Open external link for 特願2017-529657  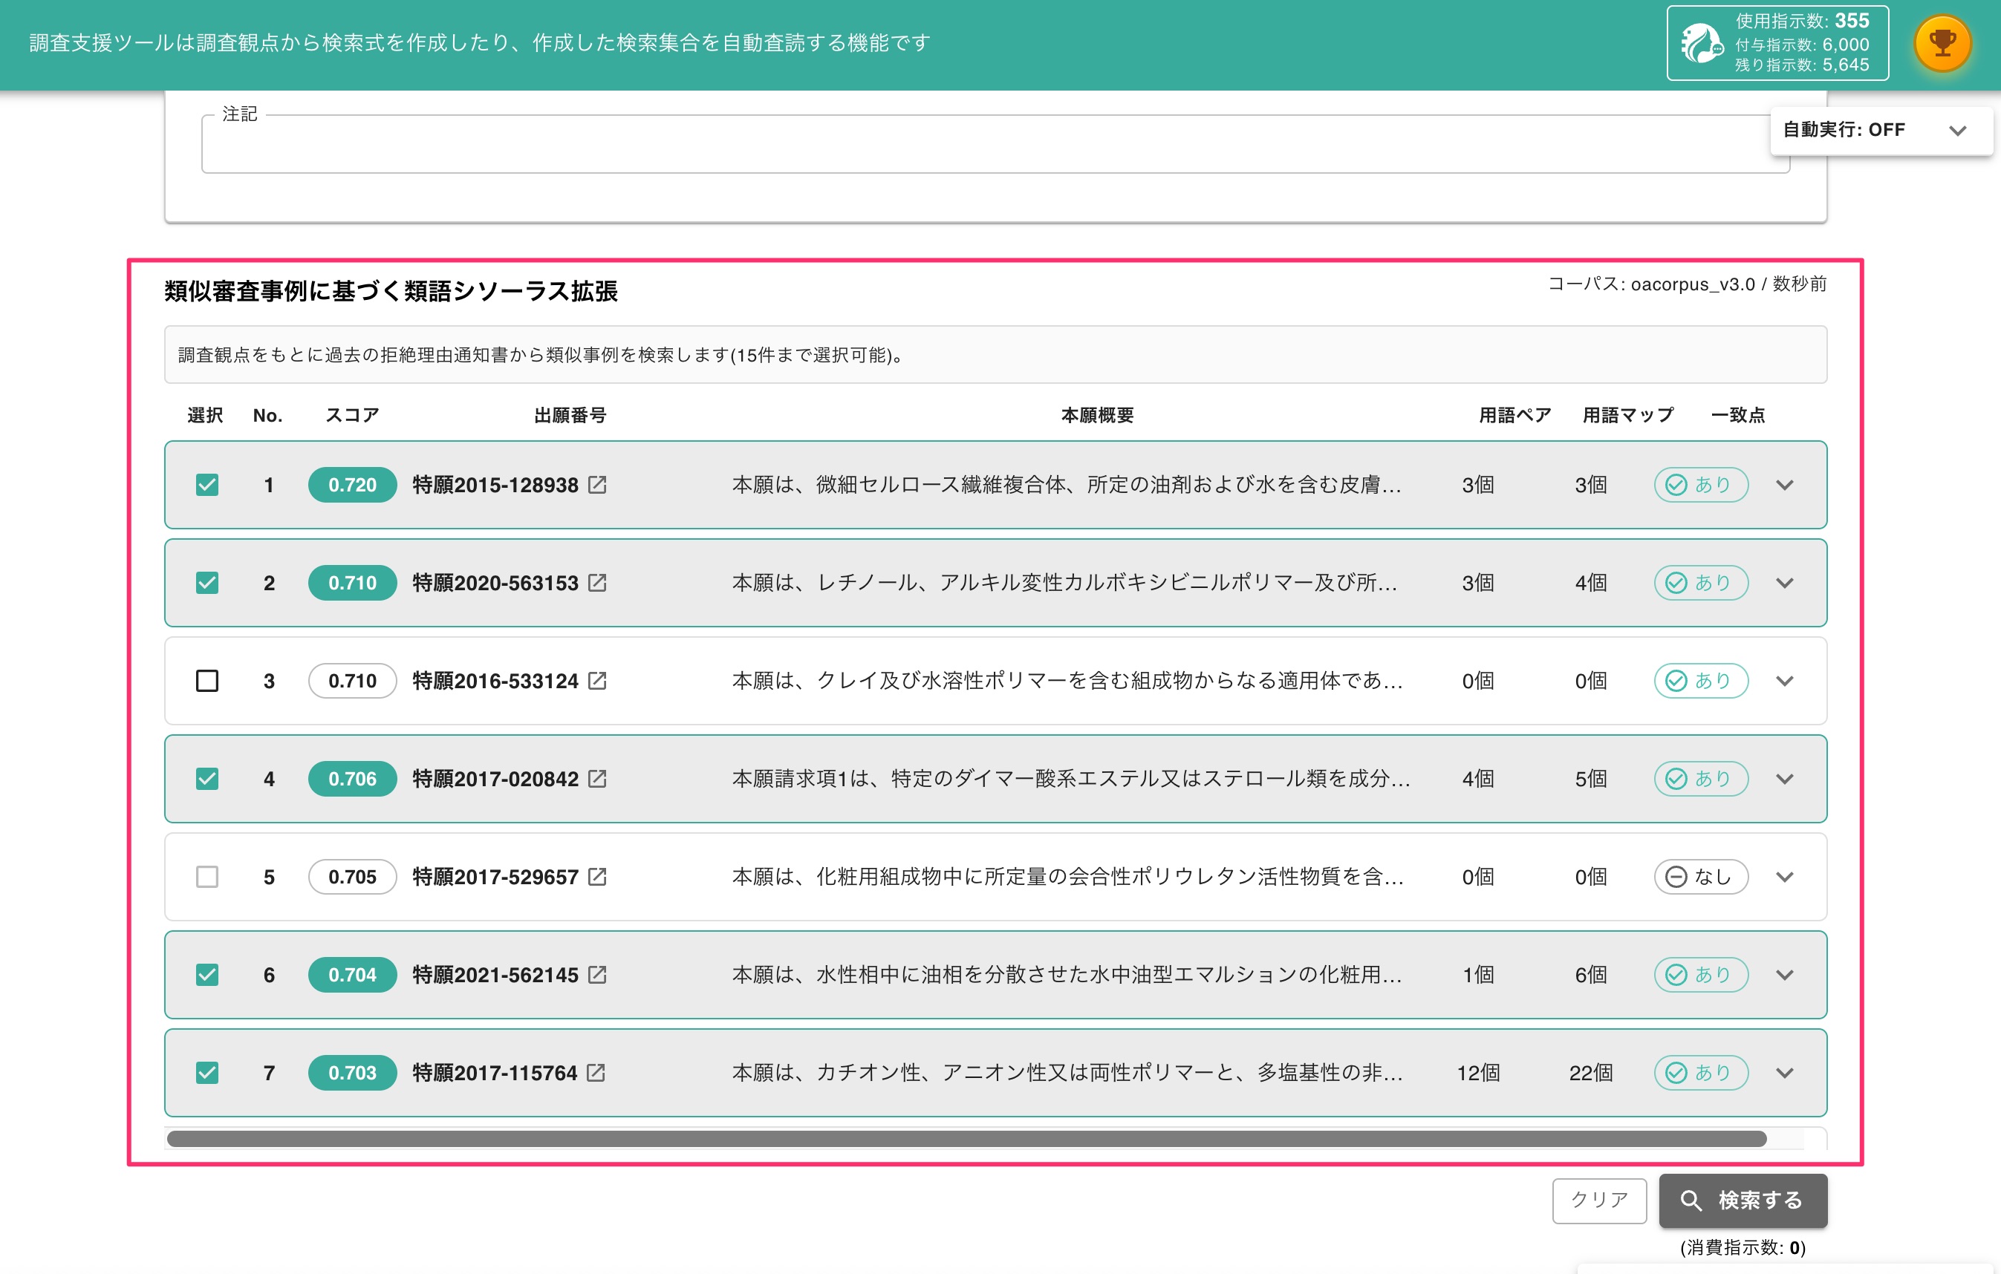[x=596, y=876]
